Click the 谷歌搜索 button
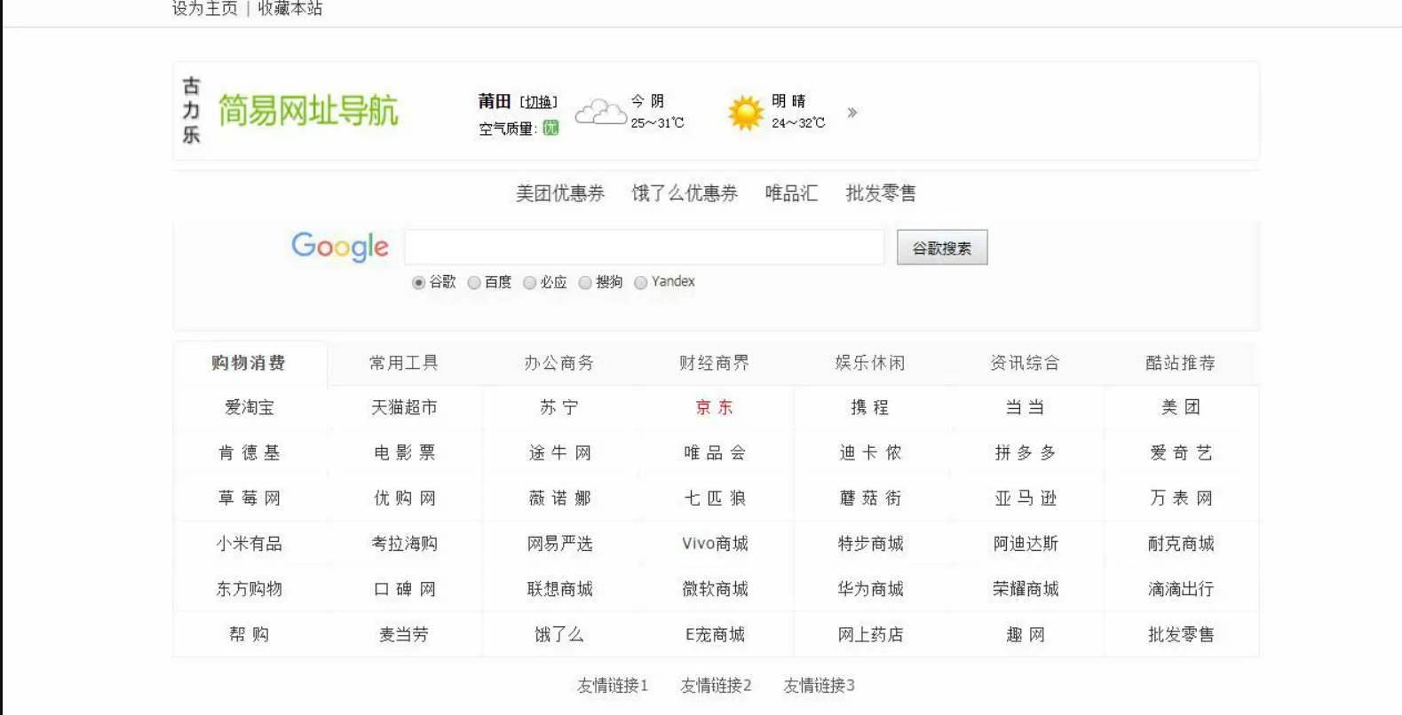The width and height of the screenshot is (1402, 715). [x=942, y=247]
